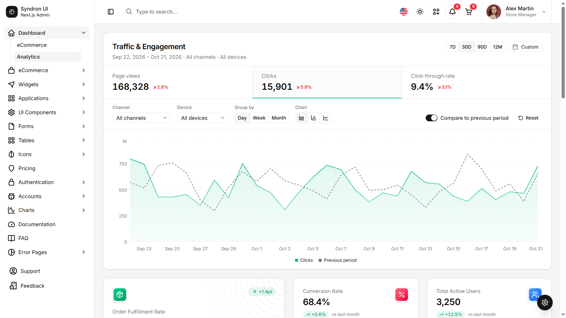The width and height of the screenshot is (566, 318).
Task: Expand the Charts sidebar menu
Action: click(x=47, y=210)
